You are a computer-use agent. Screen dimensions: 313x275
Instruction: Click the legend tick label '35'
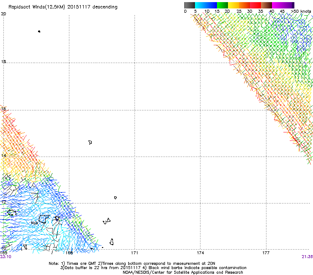261,11
